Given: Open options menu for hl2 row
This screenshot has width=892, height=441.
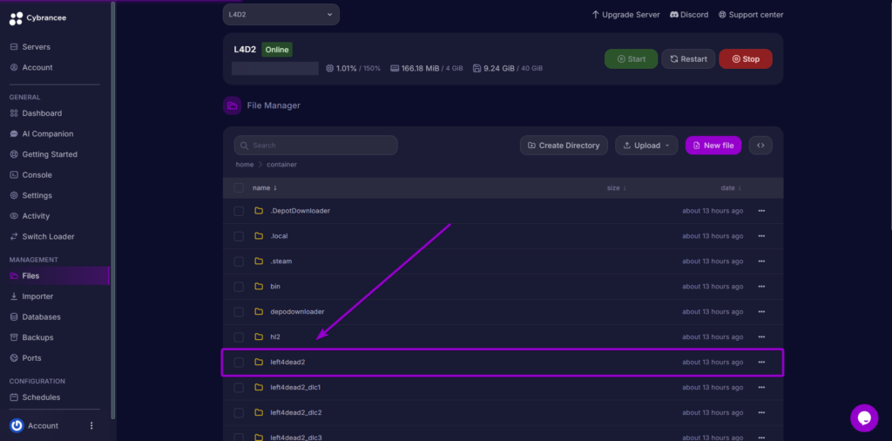Looking at the screenshot, I should coord(761,337).
